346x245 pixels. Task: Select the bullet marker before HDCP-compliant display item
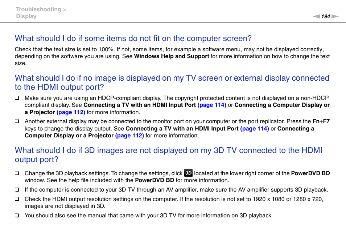click(17, 98)
